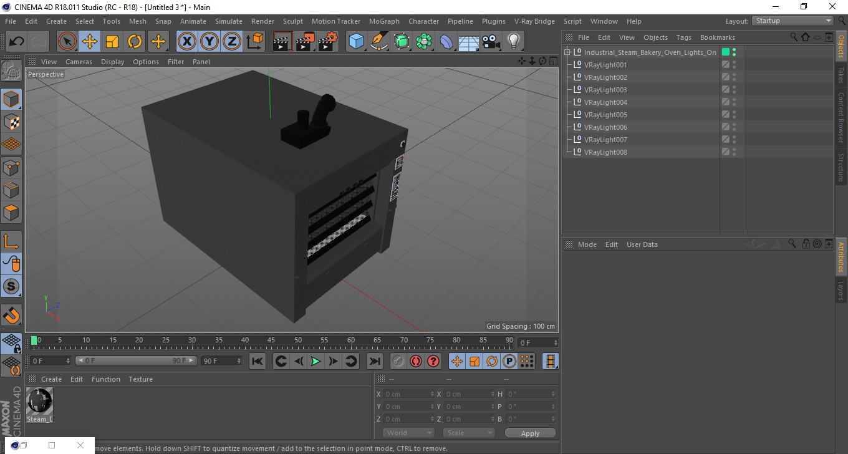
Task: Click the 90 F end frame stepper
Action: (x=239, y=360)
